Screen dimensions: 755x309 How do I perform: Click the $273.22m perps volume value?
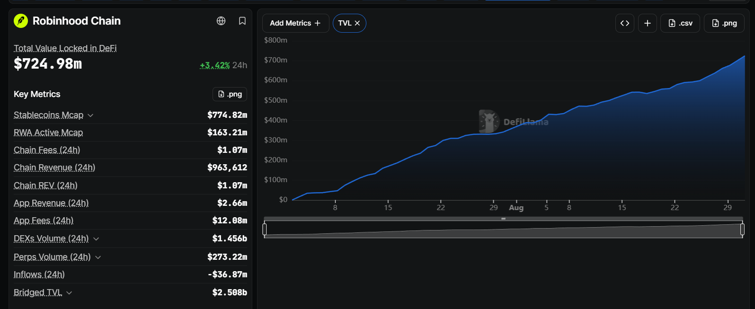[227, 257]
